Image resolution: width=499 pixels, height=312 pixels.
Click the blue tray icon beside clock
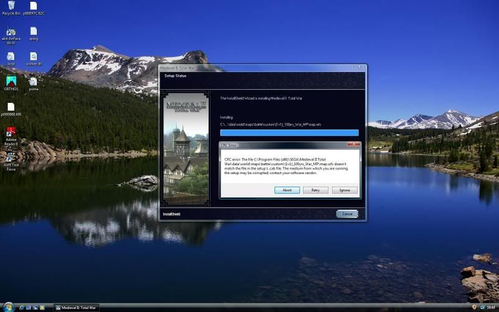coord(482,307)
